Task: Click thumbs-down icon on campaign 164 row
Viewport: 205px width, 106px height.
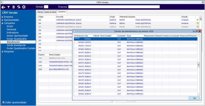Action: tap(197, 23)
